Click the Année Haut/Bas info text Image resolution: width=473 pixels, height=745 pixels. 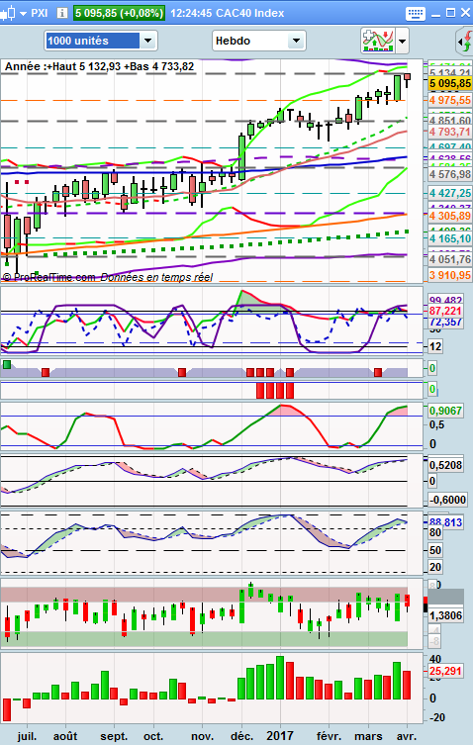99,66
